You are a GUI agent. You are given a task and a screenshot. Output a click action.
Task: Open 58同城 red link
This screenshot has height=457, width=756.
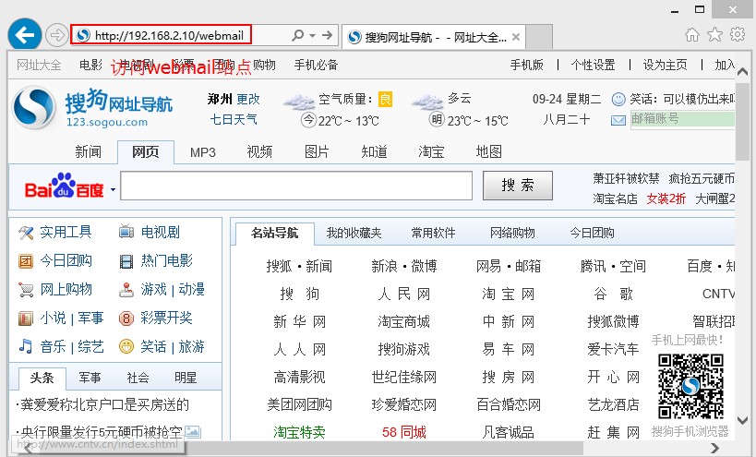click(x=404, y=432)
